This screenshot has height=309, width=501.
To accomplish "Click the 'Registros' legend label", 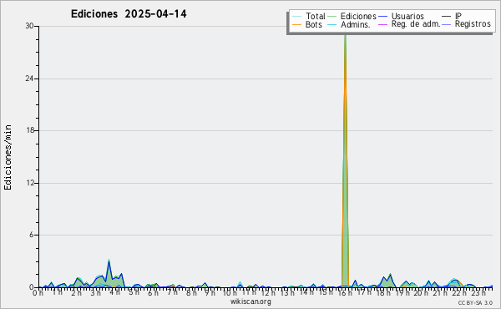I will click(x=473, y=24).
